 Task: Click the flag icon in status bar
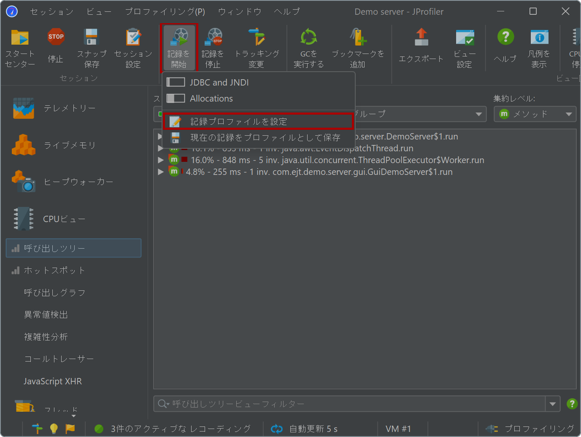(x=70, y=429)
